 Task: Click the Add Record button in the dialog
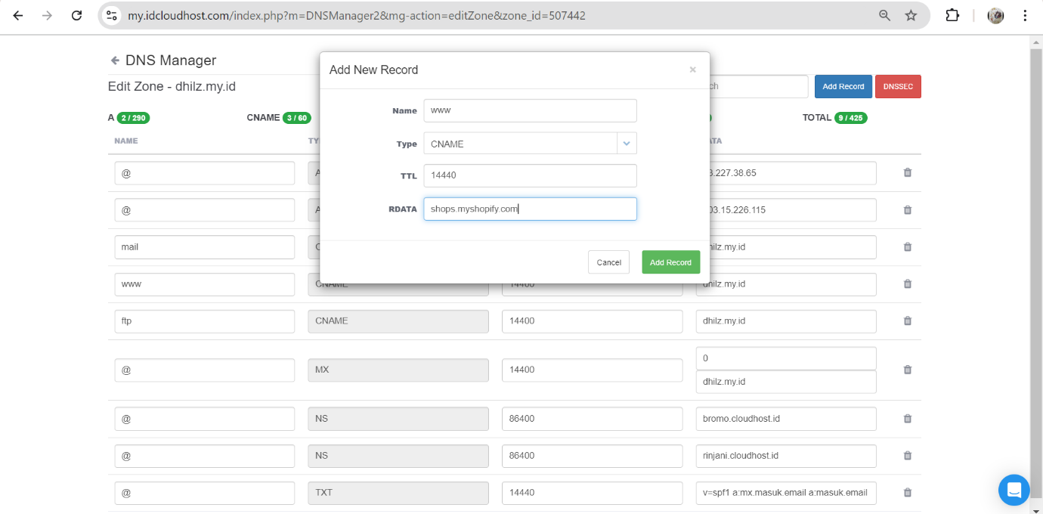[670, 262]
